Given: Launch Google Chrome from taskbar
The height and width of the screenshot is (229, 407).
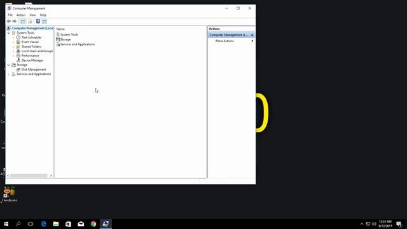Looking at the screenshot, I should coord(93,224).
